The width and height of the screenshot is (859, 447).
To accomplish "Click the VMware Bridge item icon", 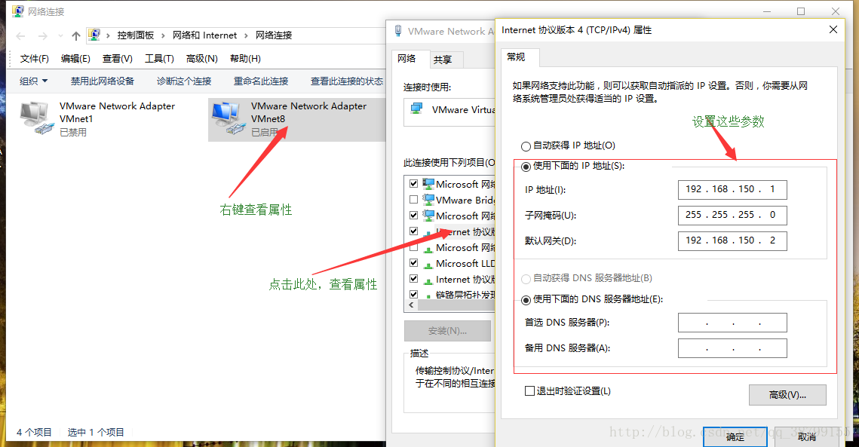I will pyautogui.click(x=428, y=200).
